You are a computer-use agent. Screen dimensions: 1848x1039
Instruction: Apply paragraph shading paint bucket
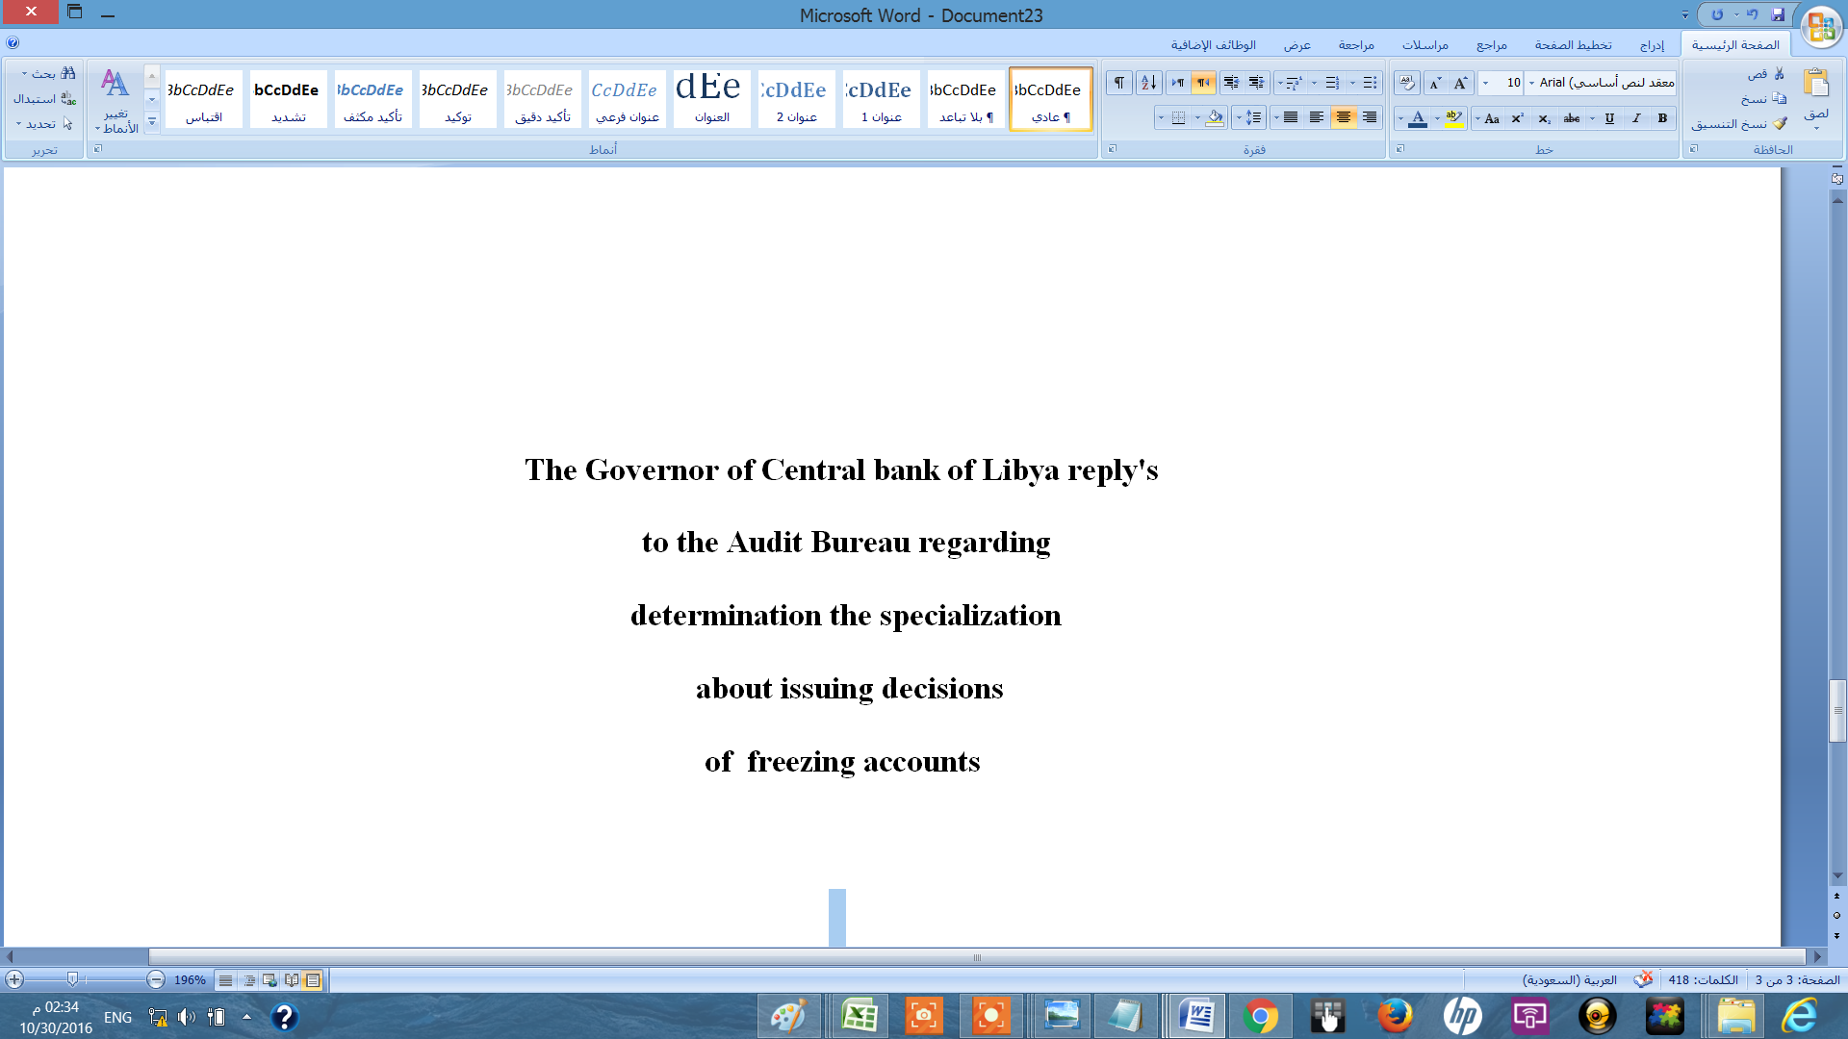tap(1215, 118)
